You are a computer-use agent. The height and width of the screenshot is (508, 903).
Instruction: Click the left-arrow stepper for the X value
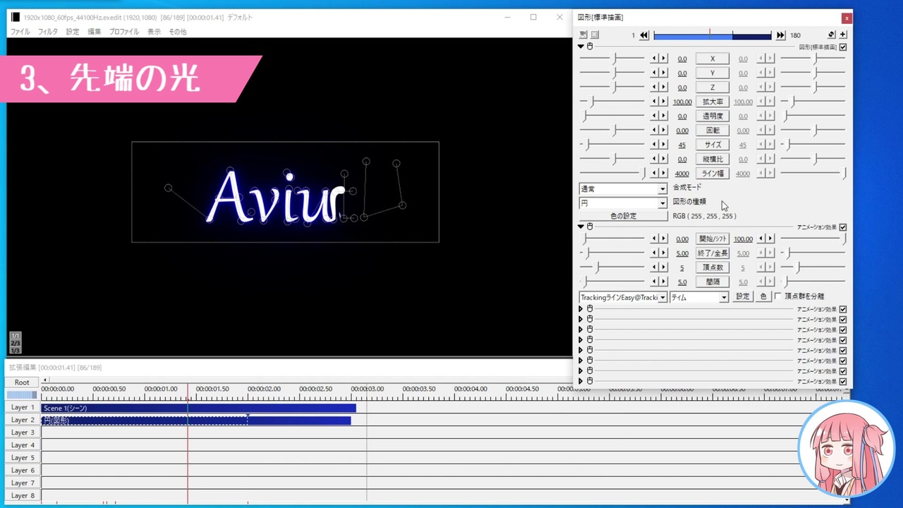click(655, 59)
